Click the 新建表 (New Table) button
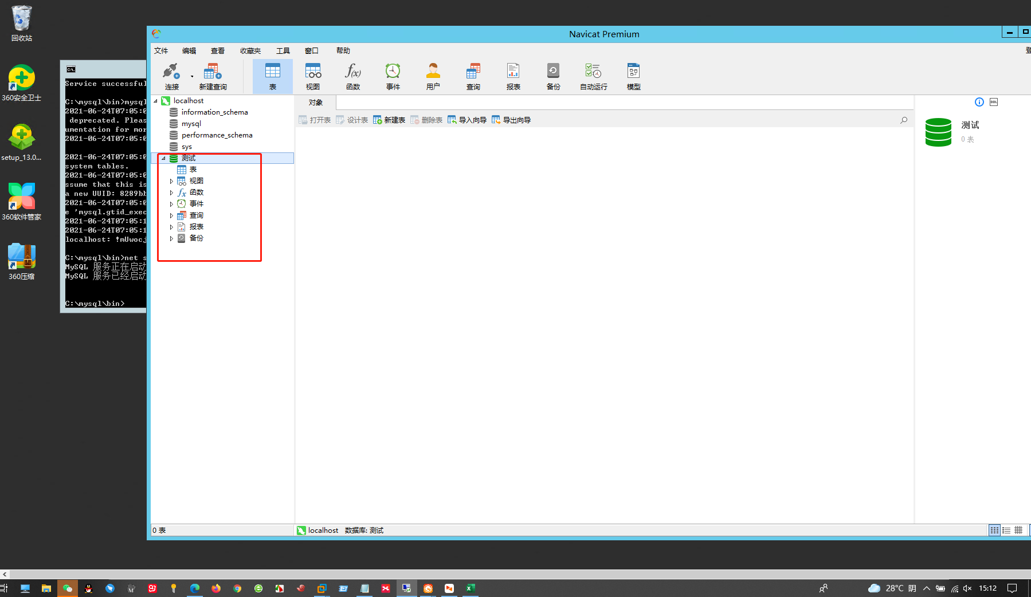1031x597 pixels. 389,120
